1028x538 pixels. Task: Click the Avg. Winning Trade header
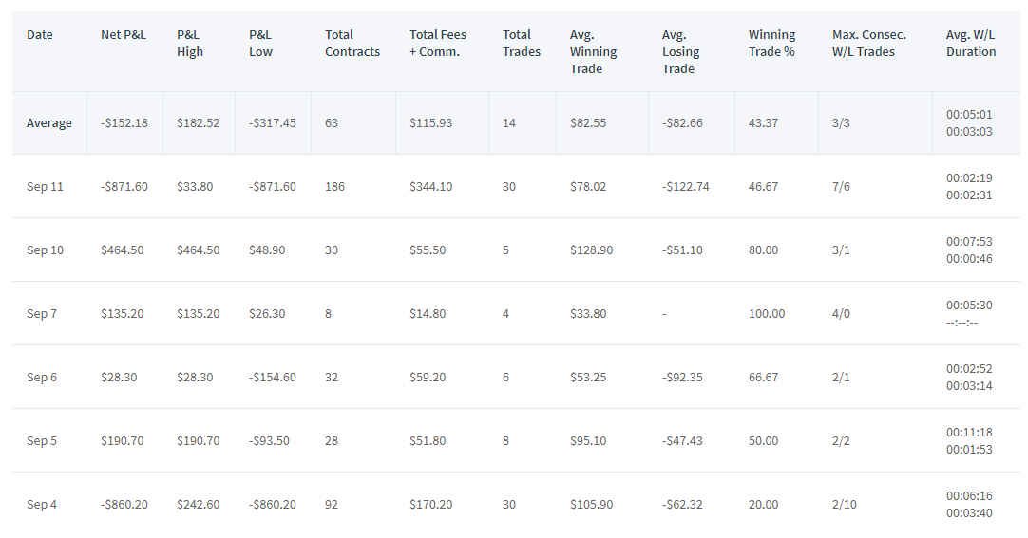(x=593, y=51)
